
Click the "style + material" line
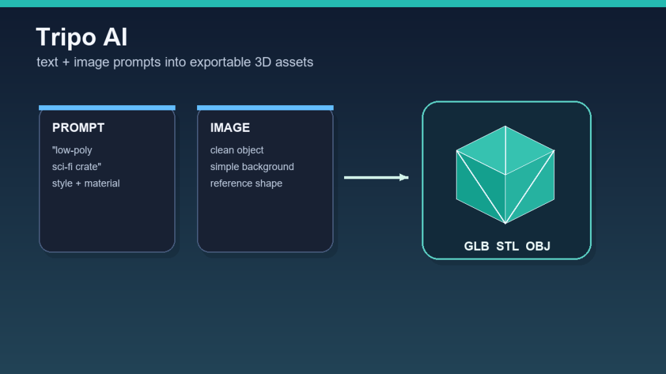86,184
